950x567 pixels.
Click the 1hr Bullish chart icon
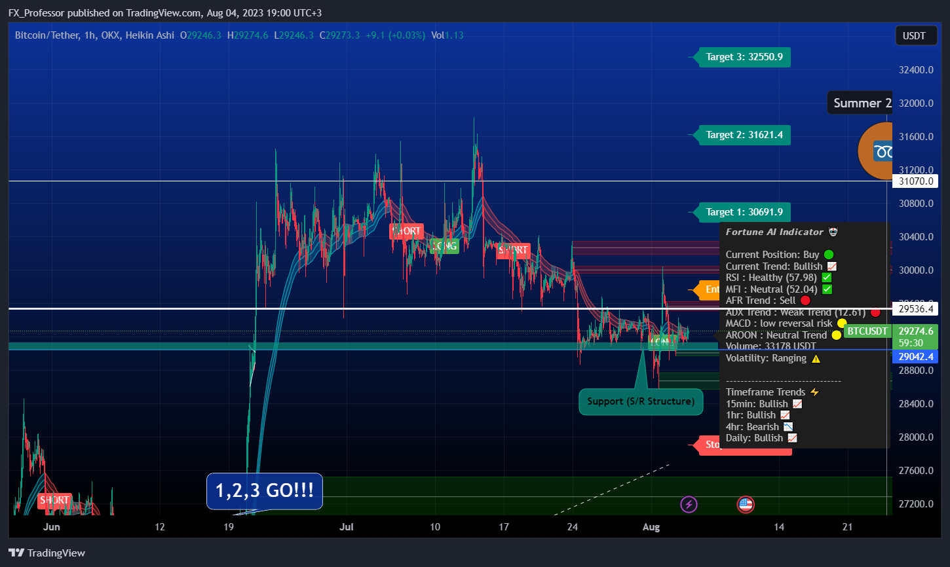pos(785,415)
